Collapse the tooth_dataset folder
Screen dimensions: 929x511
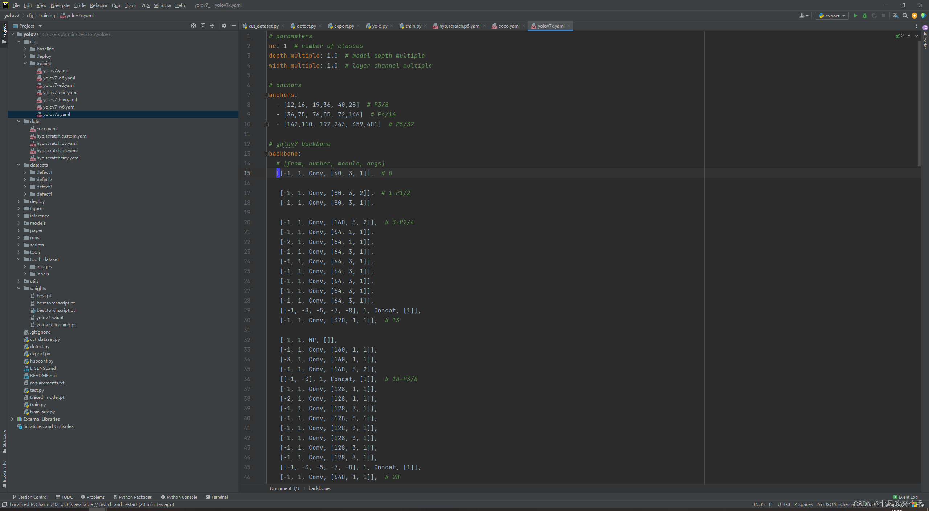click(19, 259)
